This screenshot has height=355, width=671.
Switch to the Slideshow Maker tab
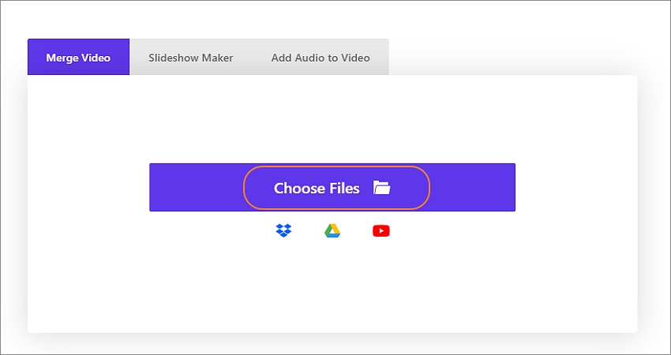(x=191, y=58)
